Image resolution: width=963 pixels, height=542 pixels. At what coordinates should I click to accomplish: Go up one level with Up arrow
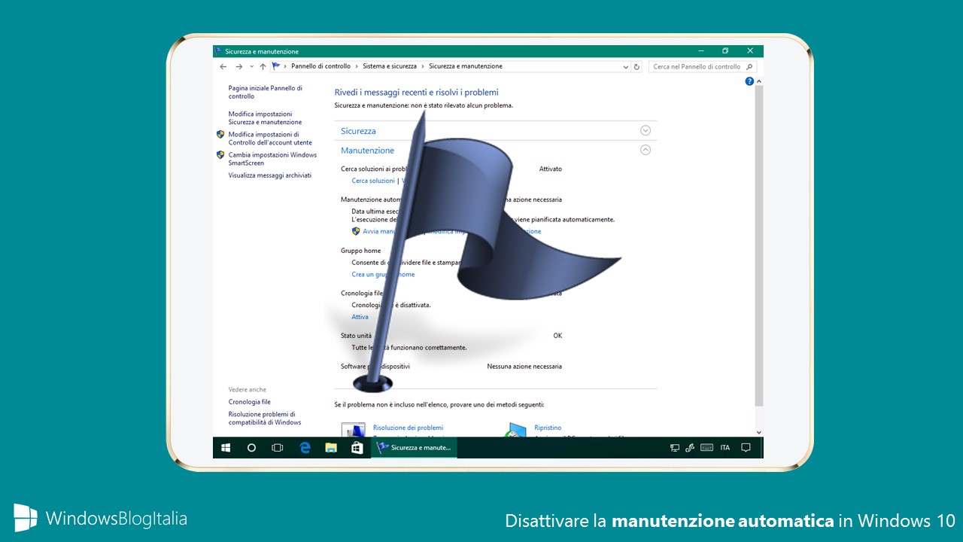pos(263,66)
